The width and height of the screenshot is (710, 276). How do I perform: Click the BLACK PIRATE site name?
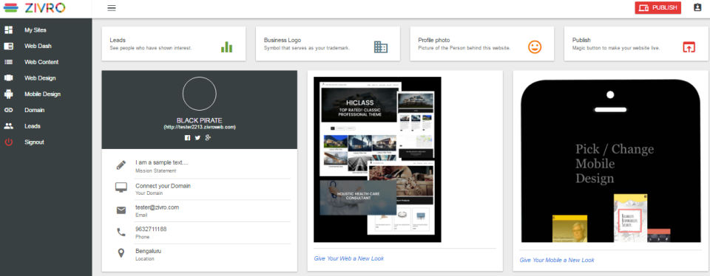(199, 120)
